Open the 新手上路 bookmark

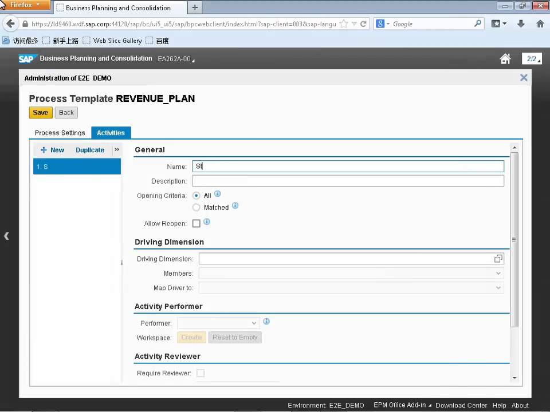(x=61, y=41)
